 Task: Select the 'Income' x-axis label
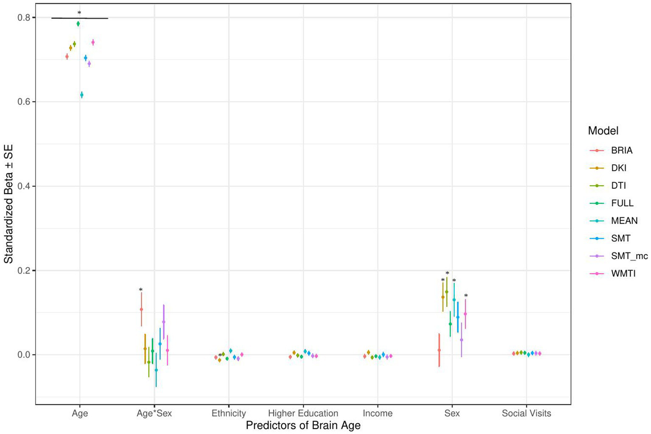click(377, 413)
